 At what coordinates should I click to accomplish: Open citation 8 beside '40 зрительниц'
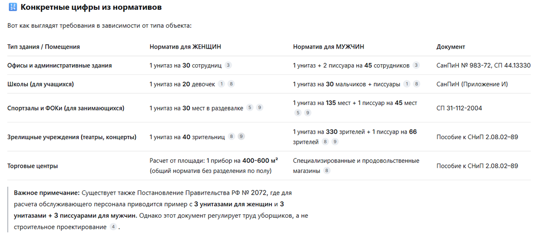[231, 137]
